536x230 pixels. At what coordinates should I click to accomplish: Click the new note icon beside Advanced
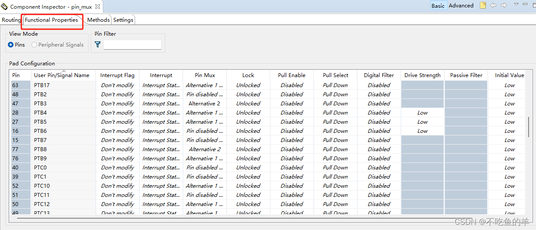tap(482, 5)
